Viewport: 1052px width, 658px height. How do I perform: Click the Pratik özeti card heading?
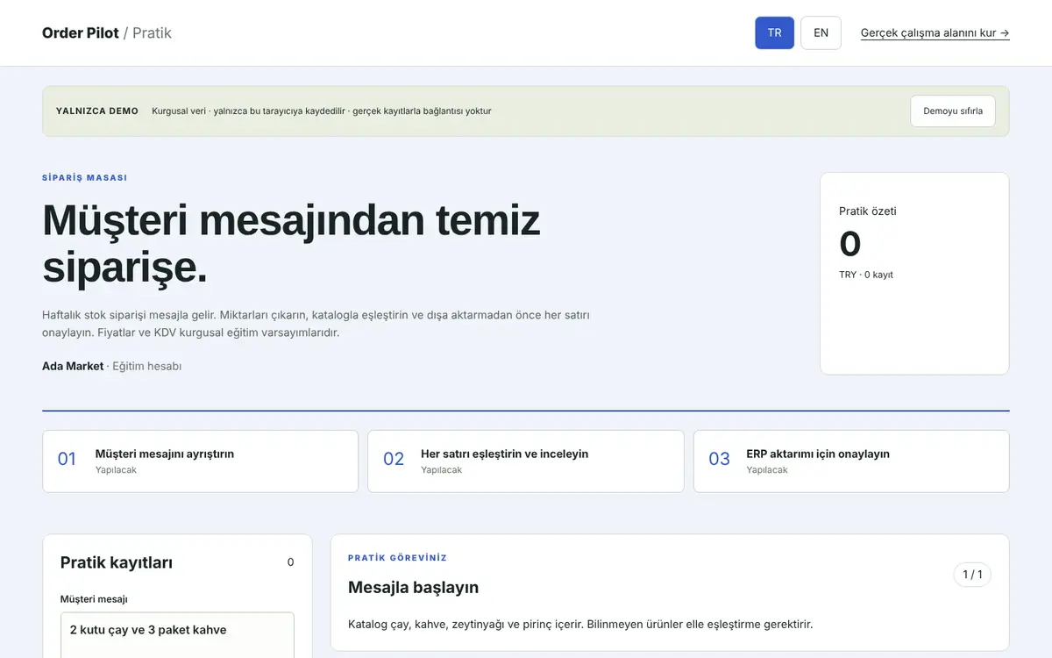(868, 211)
